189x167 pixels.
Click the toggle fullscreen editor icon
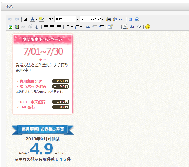coord(130,20)
